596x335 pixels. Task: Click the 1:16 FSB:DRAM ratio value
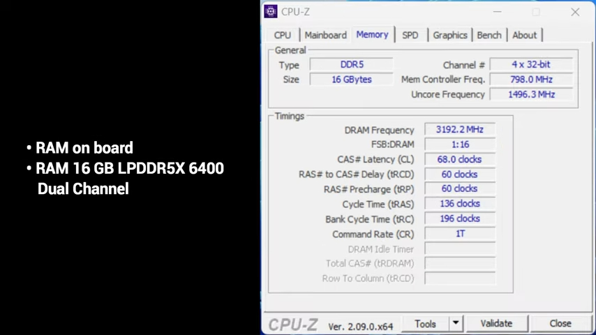460,144
